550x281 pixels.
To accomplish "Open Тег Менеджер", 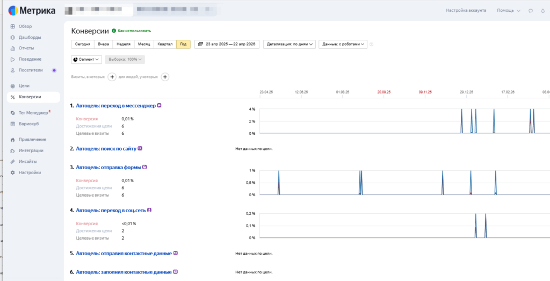I will (x=33, y=113).
